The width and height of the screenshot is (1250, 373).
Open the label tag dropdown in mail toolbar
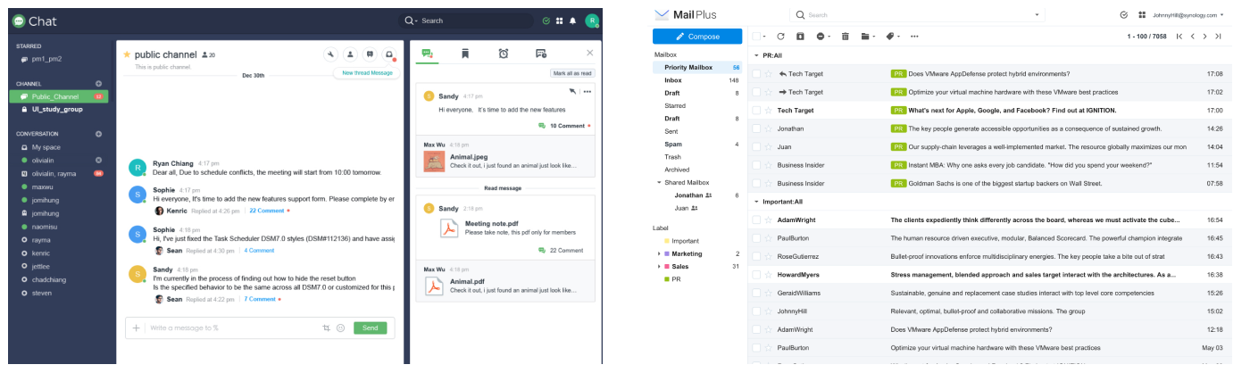coord(892,37)
